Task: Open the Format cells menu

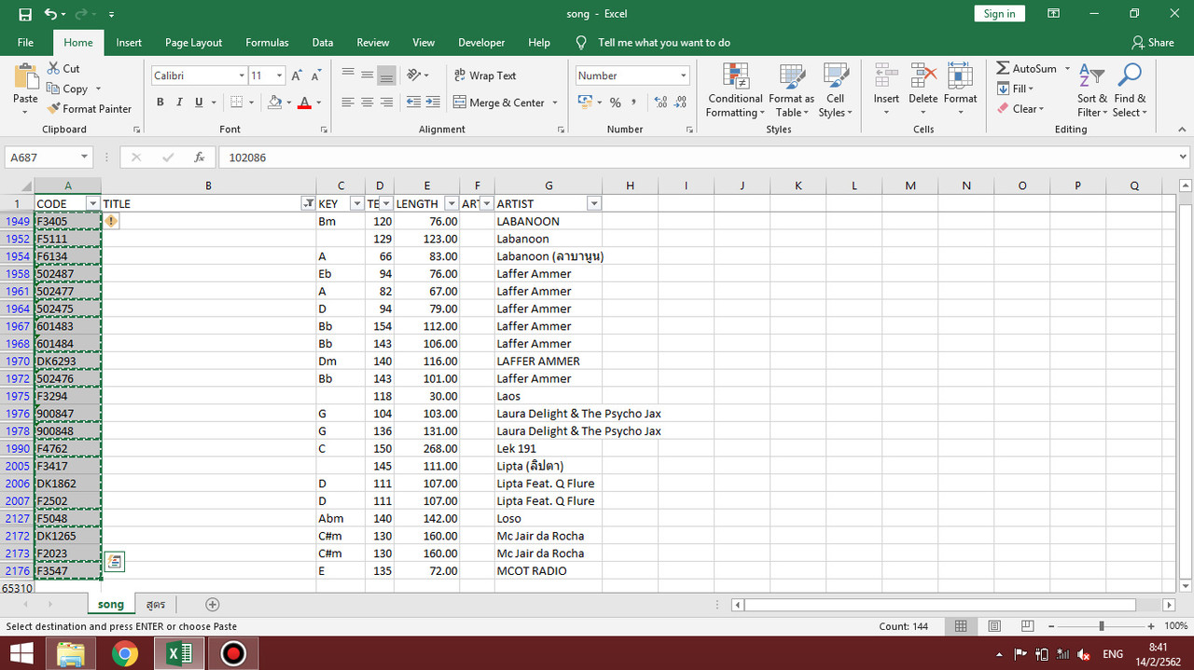Action: [960, 90]
